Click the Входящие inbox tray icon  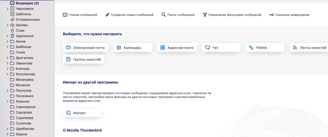[12, 3]
